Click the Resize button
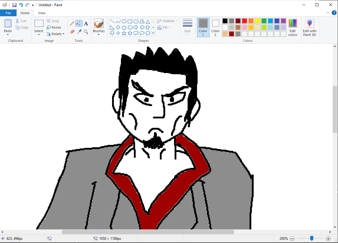The width and height of the screenshot is (338, 243). 54,27
